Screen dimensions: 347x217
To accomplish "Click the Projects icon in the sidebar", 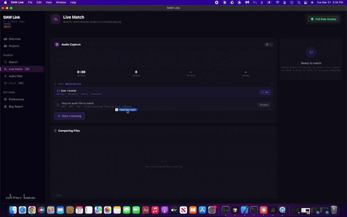I will 5,46.
